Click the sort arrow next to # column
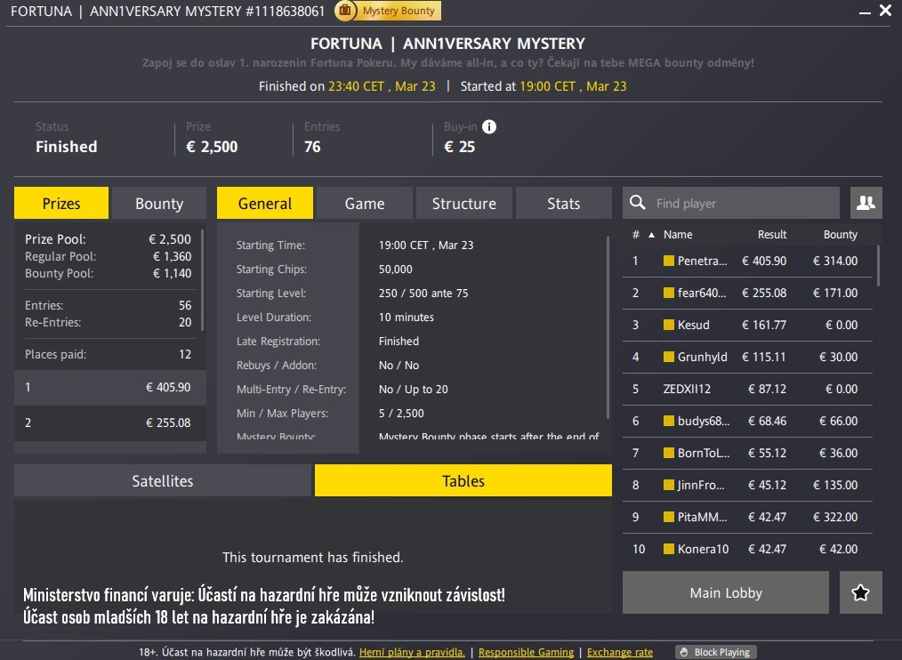 650,235
